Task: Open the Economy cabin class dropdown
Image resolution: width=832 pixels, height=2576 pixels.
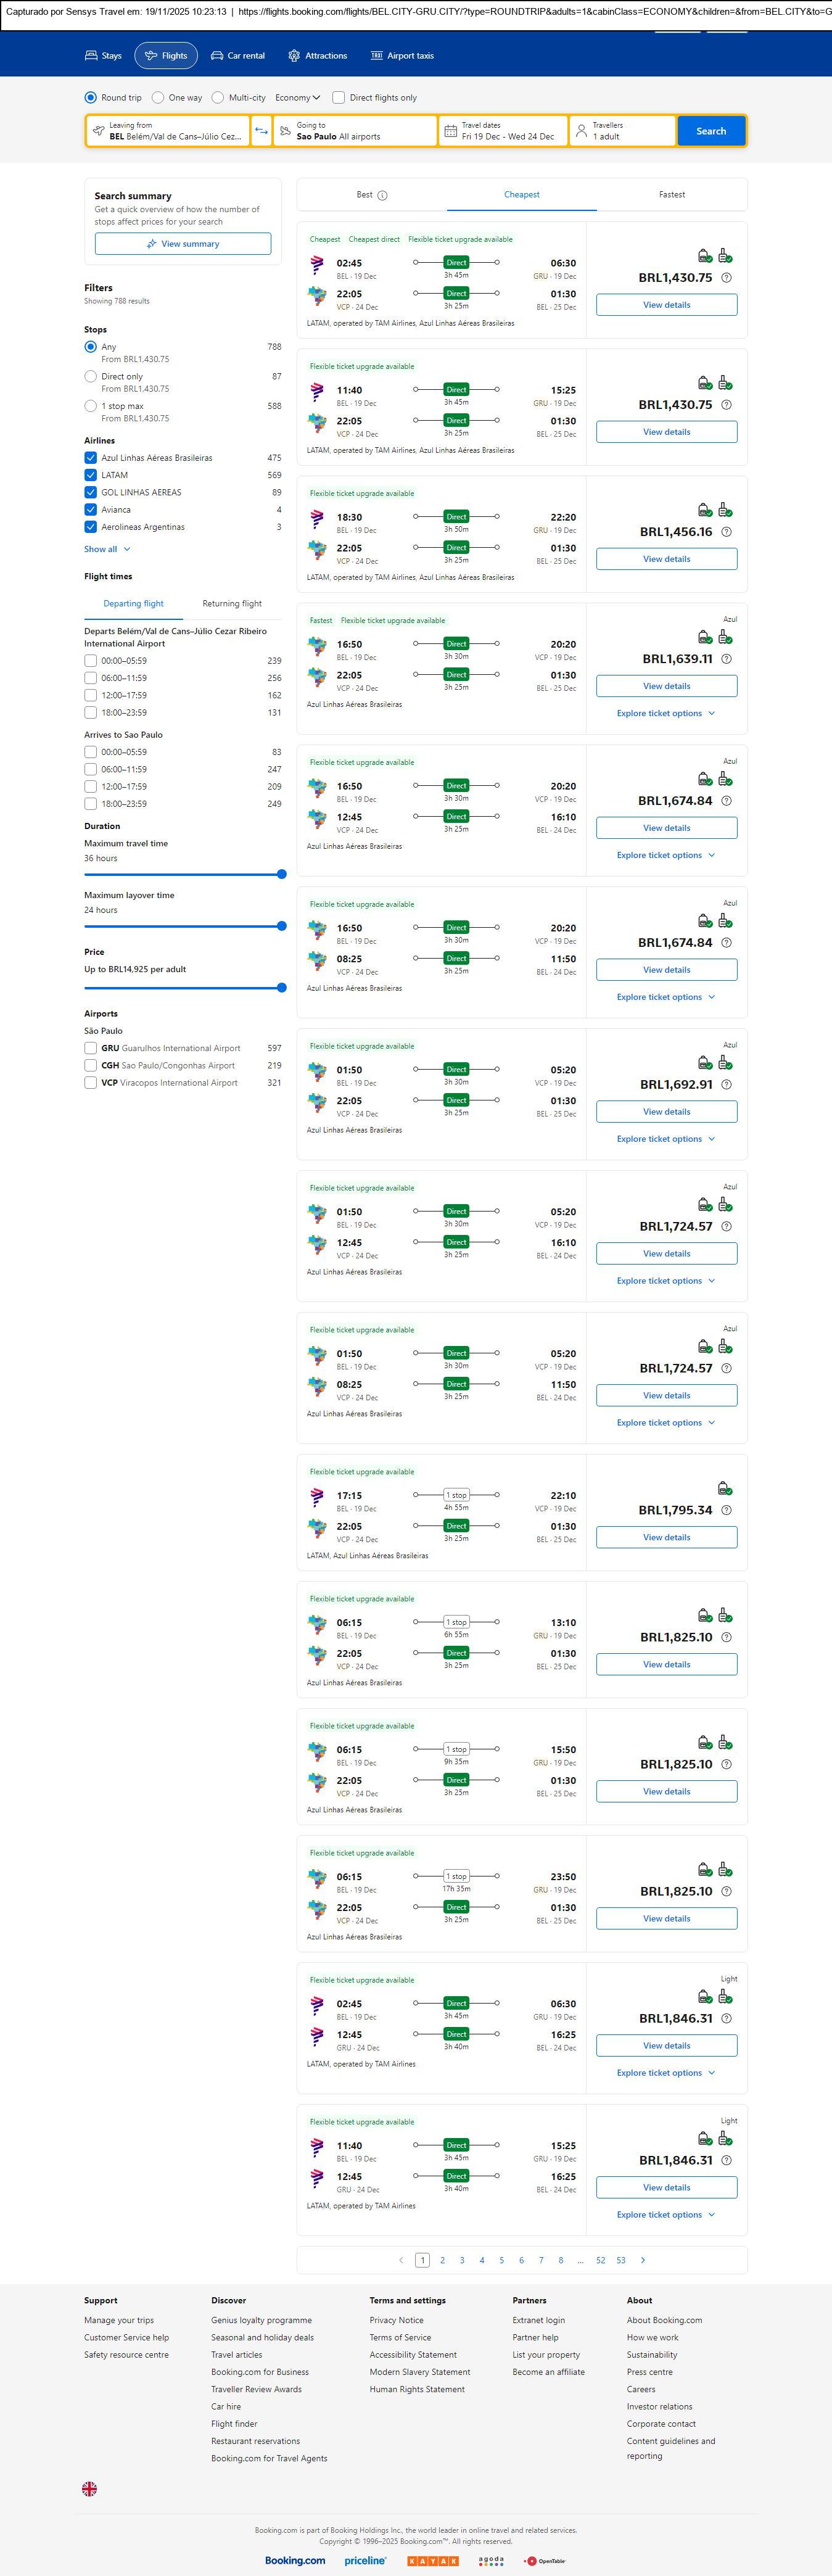Action: pyautogui.click(x=297, y=98)
